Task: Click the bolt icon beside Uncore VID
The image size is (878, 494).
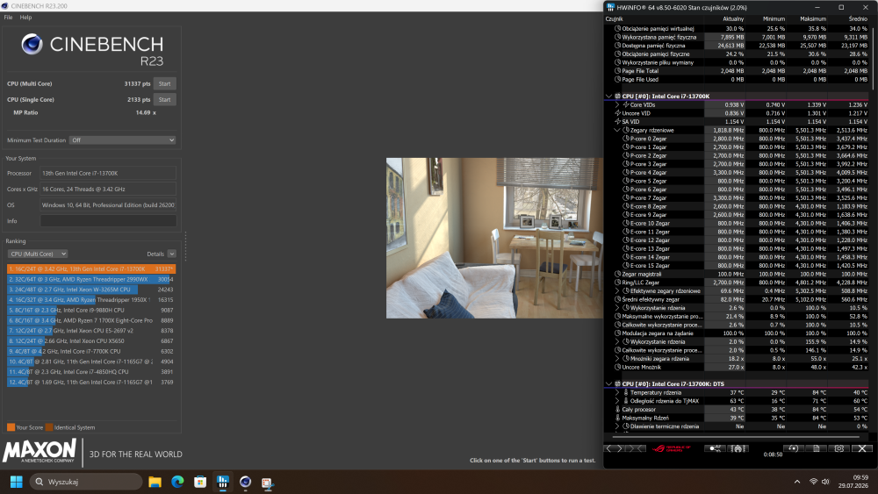Action: (618, 113)
